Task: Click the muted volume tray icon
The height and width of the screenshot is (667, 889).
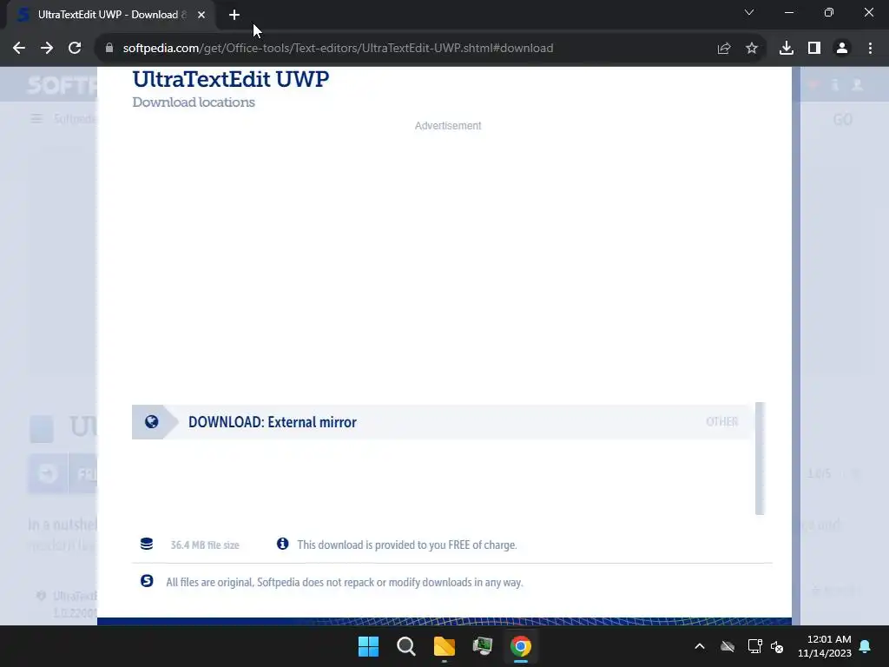Action: coord(777,646)
